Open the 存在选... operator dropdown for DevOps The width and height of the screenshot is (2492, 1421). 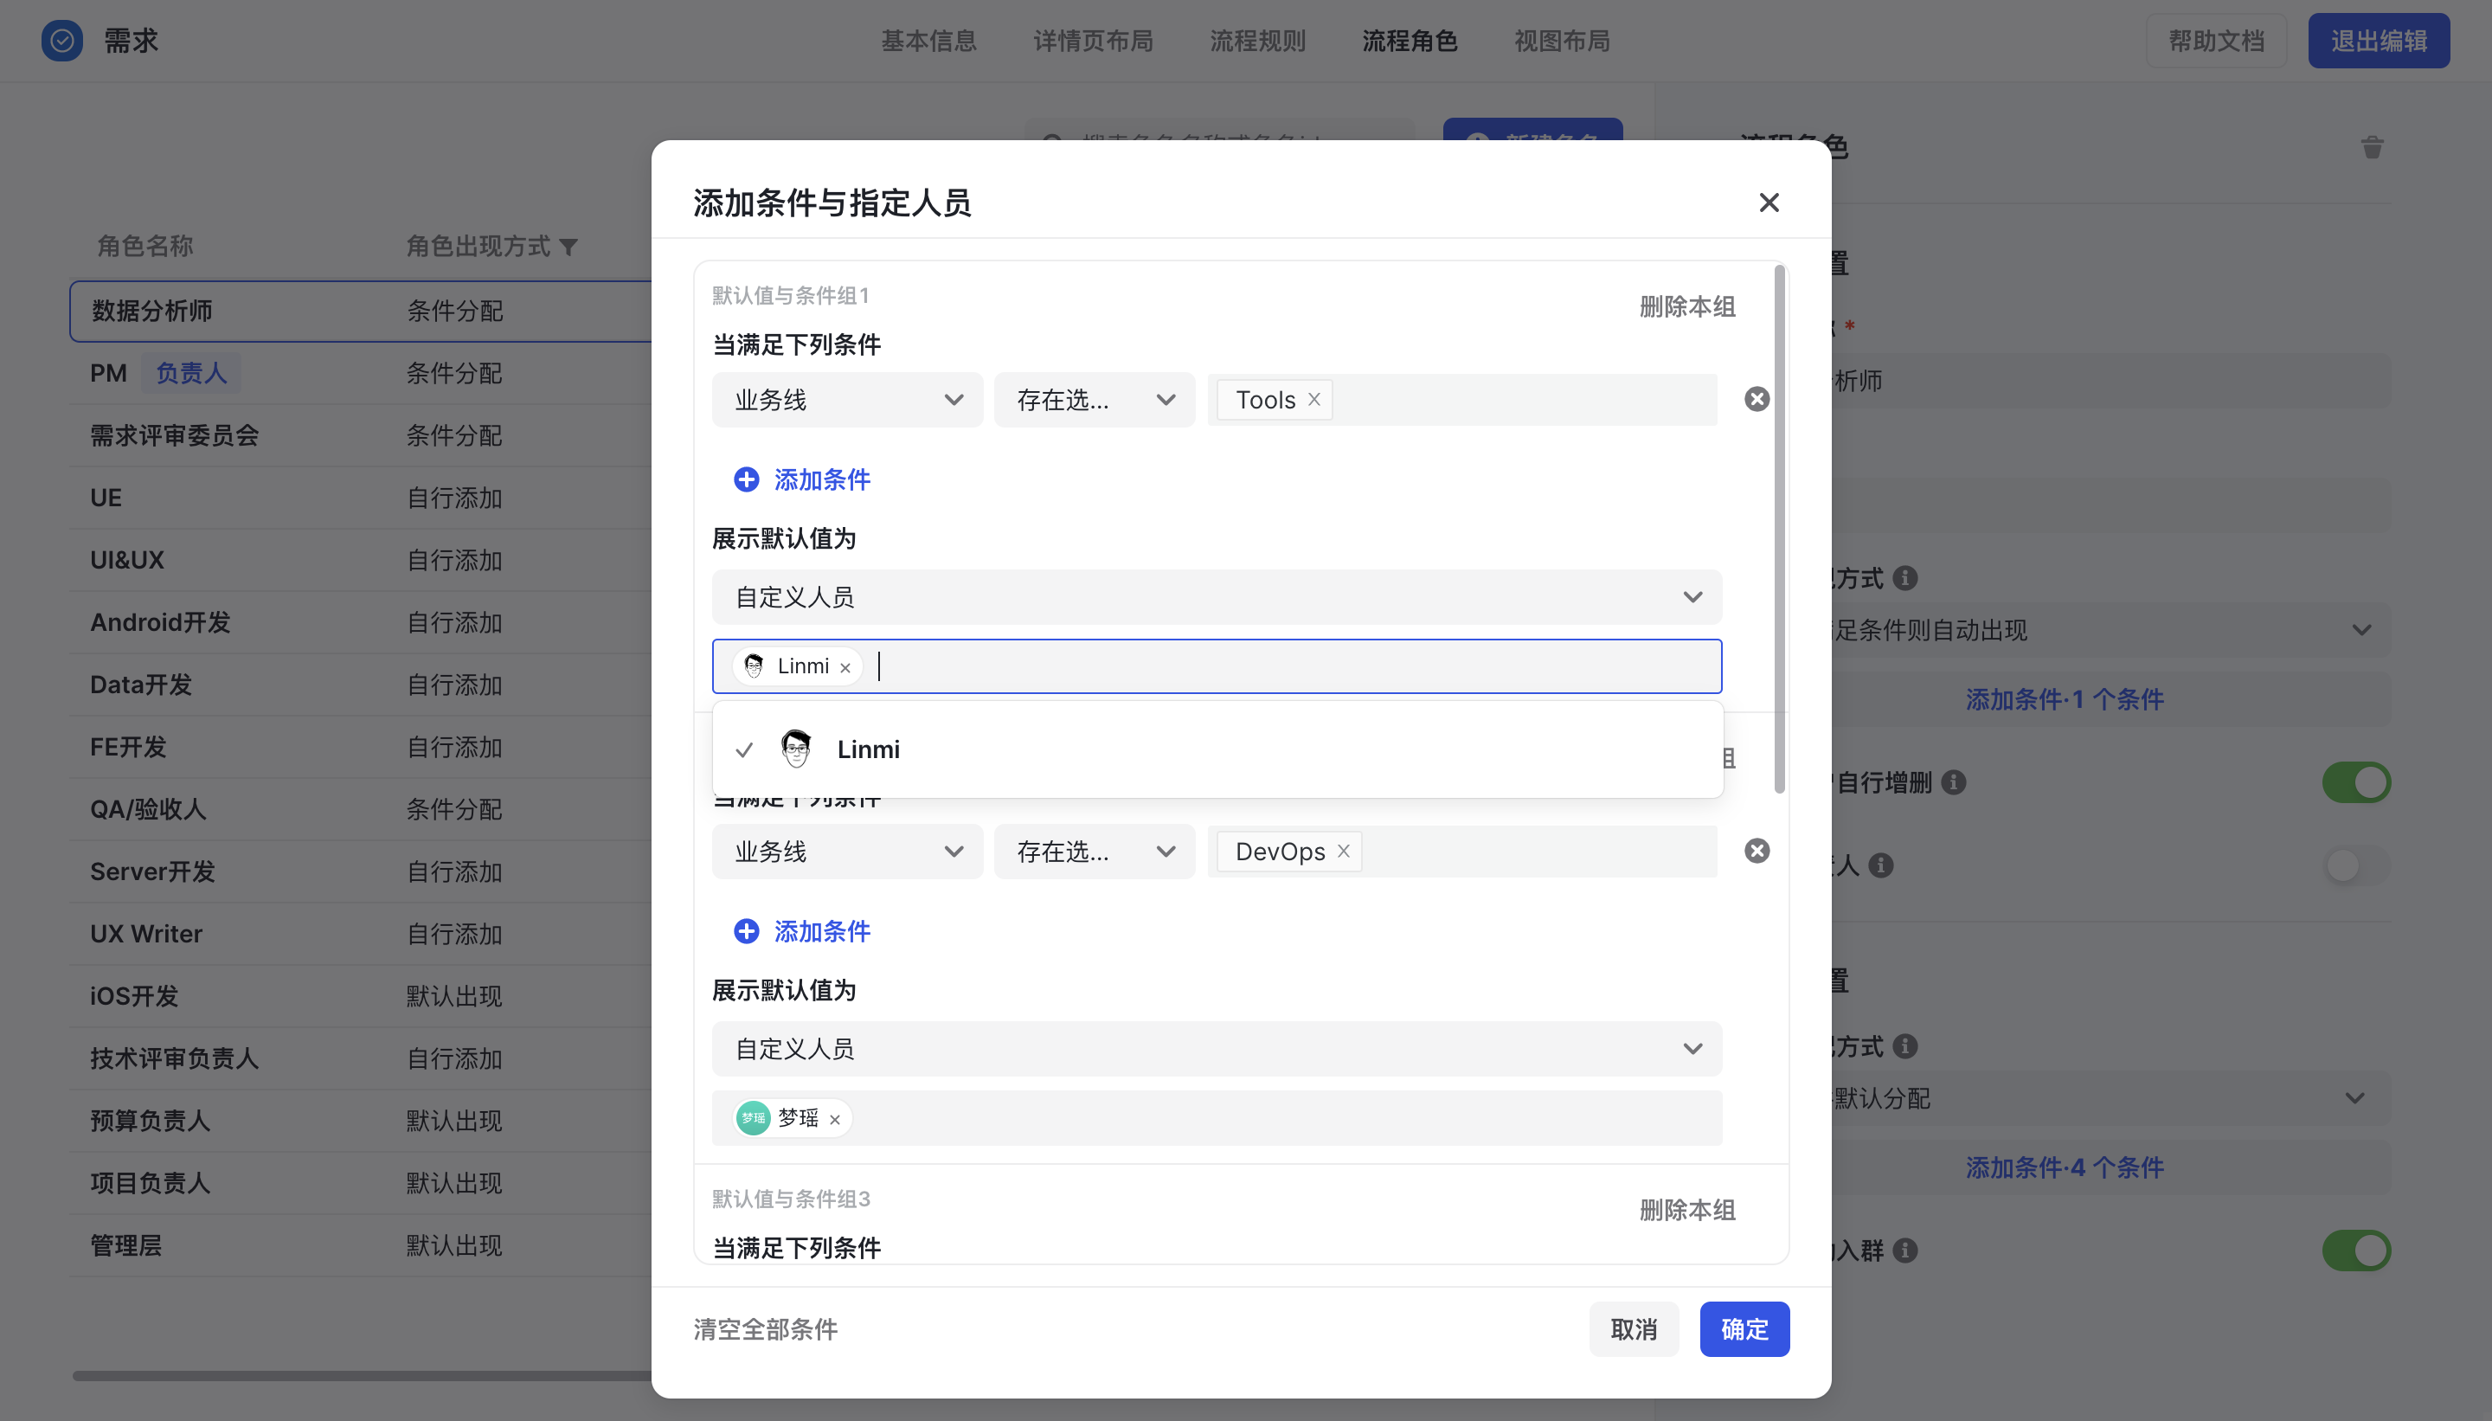(1095, 852)
